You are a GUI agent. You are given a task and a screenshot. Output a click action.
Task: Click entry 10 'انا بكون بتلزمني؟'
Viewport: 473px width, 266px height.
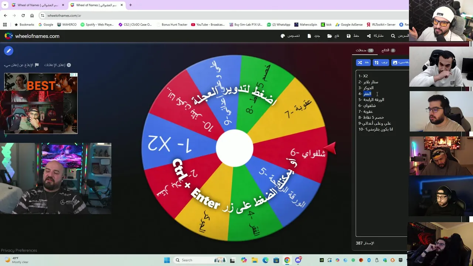[x=375, y=129]
